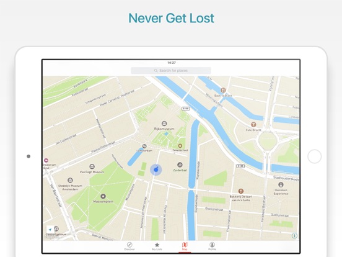The width and height of the screenshot is (342, 257).
Task: Switch to the My Lists tab
Action: tap(157, 246)
